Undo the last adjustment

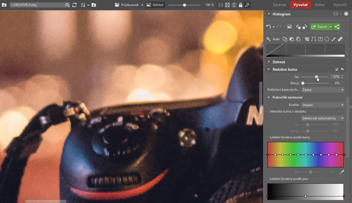click(x=268, y=27)
